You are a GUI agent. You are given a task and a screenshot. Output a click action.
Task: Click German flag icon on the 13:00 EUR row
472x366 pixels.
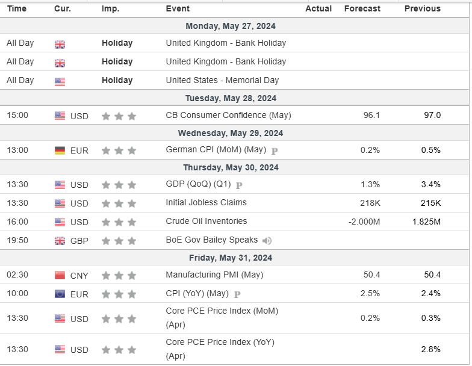pyautogui.click(x=60, y=150)
